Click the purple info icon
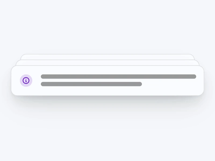The height and width of the screenshot is (161, 215). pyautogui.click(x=26, y=80)
